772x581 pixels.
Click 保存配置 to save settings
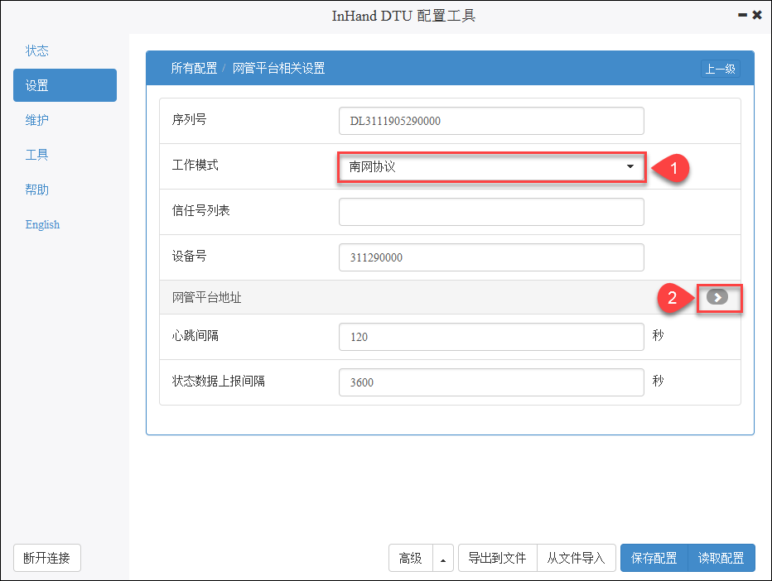[x=654, y=558]
